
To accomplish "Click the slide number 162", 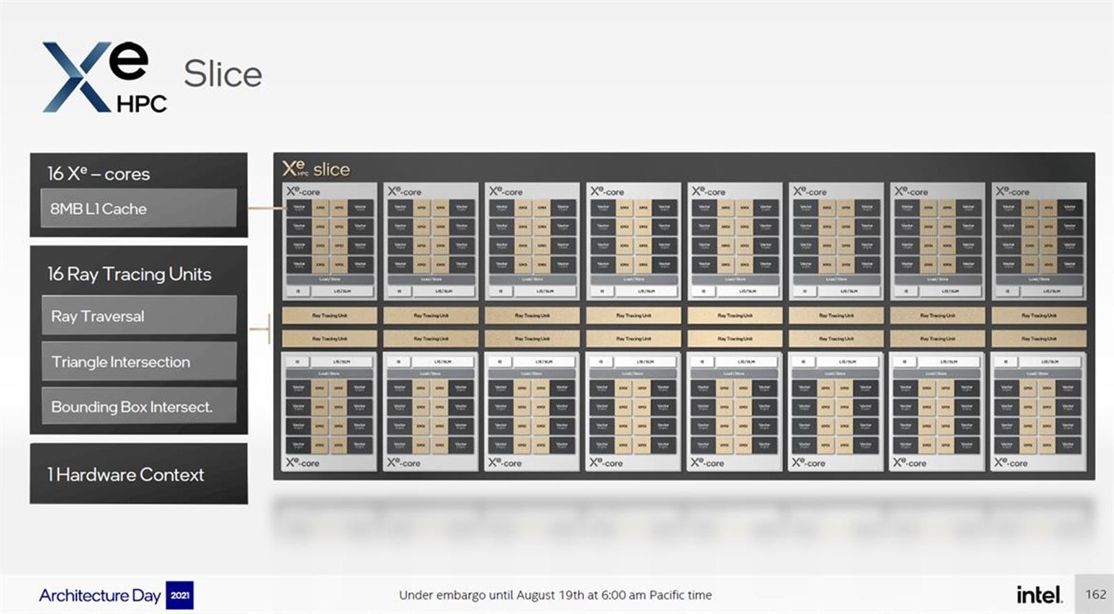I will pyautogui.click(x=1095, y=594).
